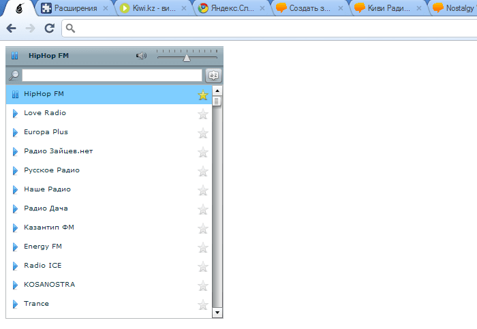Screen dimensions: 477x329
Task: Favorite the KOSANOSTRA station
Action: click(x=202, y=286)
